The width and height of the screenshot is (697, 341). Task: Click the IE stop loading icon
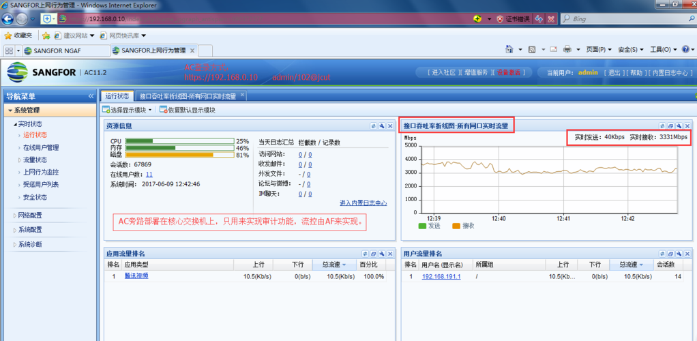tap(551, 19)
